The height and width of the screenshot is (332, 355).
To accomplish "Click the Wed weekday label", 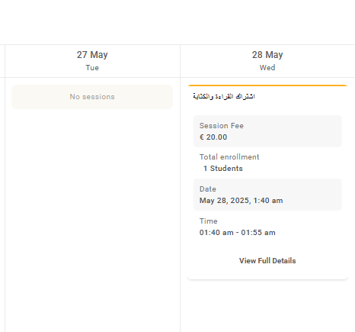I will tap(267, 68).
